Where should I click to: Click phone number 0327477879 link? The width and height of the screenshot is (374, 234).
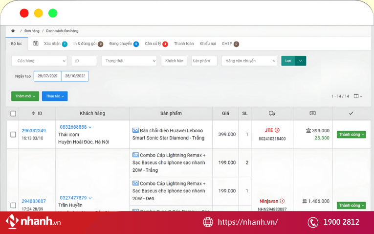[x=73, y=198]
